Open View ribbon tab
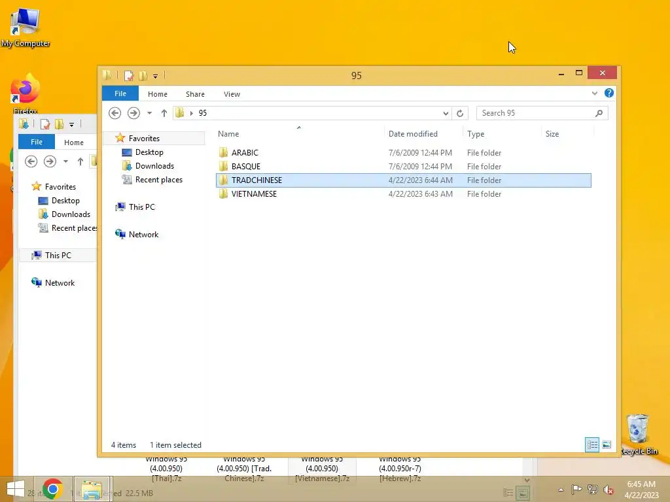670x502 pixels. click(232, 94)
